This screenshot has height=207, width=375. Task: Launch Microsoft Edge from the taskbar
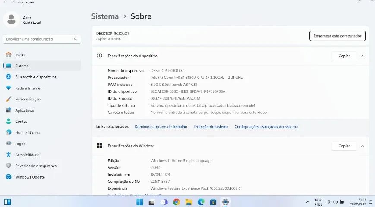pos(201,202)
